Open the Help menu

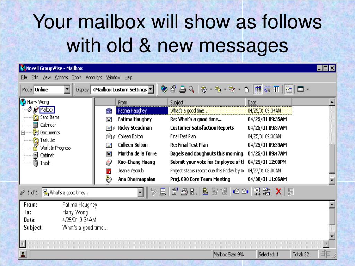point(128,78)
